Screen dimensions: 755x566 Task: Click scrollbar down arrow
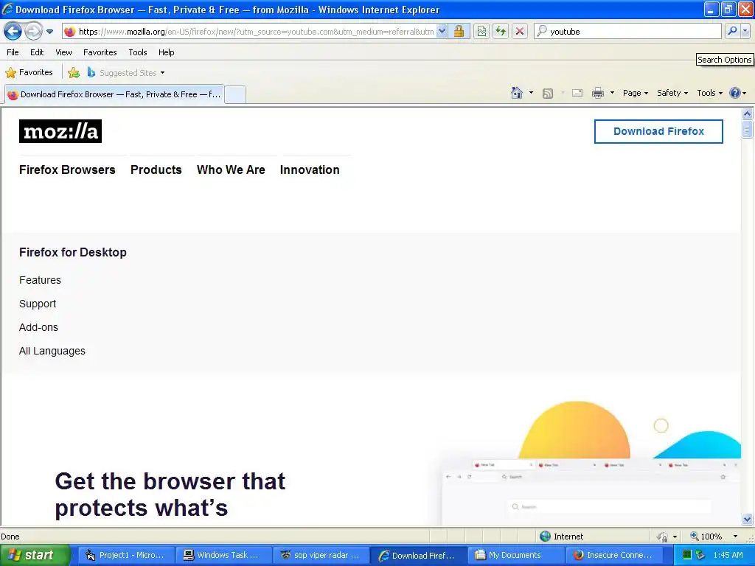[748, 520]
